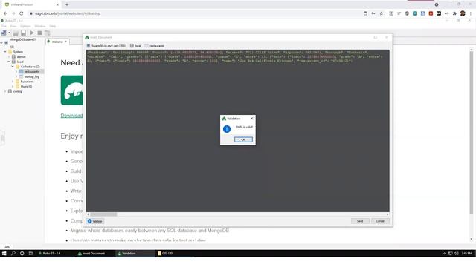The image size is (476, 267).
Task: Open the Download link on Welcome page
Action: click(x=71, y=116)
